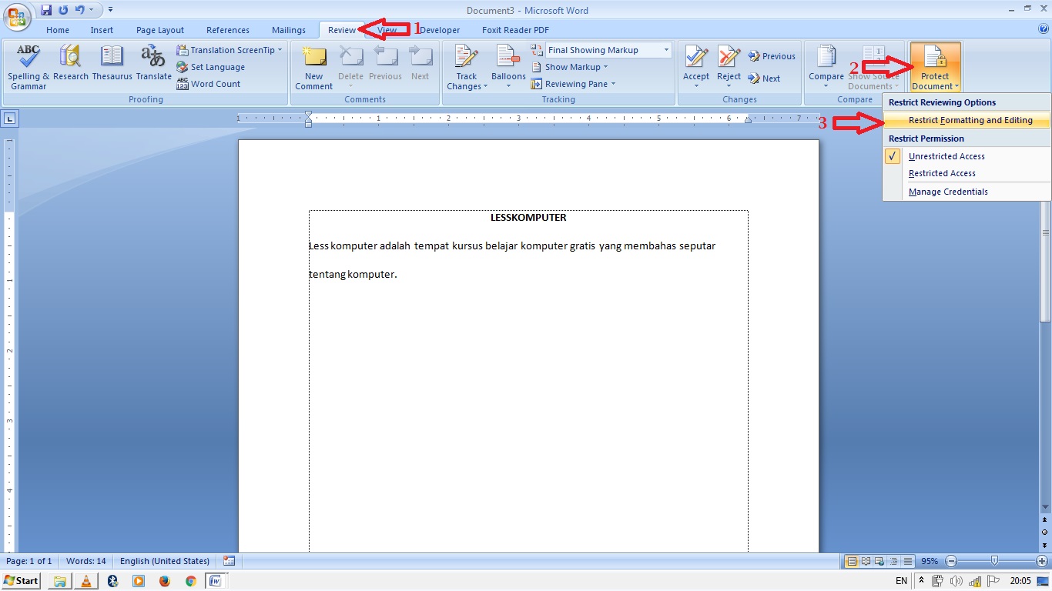Select the Unrestricted Access option
The height and width of the screenshot is (591, 1052).
pos(967,156)
